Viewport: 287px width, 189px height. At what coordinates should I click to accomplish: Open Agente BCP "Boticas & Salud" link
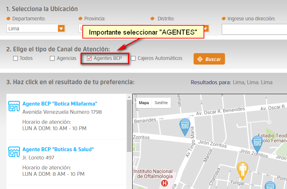point(58,149)
